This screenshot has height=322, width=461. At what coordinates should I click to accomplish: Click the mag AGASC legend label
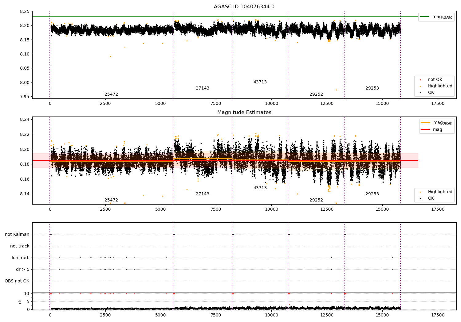[x=442, y=17]
